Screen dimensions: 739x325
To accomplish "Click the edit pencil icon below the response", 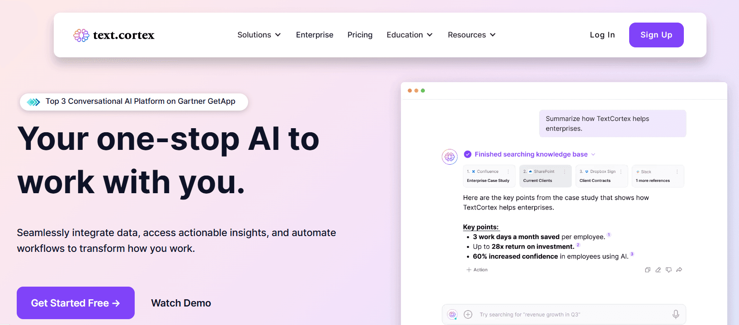I will tap(658, 270).
